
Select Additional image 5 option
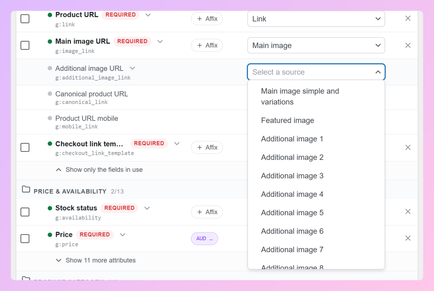tap(316, 213)
